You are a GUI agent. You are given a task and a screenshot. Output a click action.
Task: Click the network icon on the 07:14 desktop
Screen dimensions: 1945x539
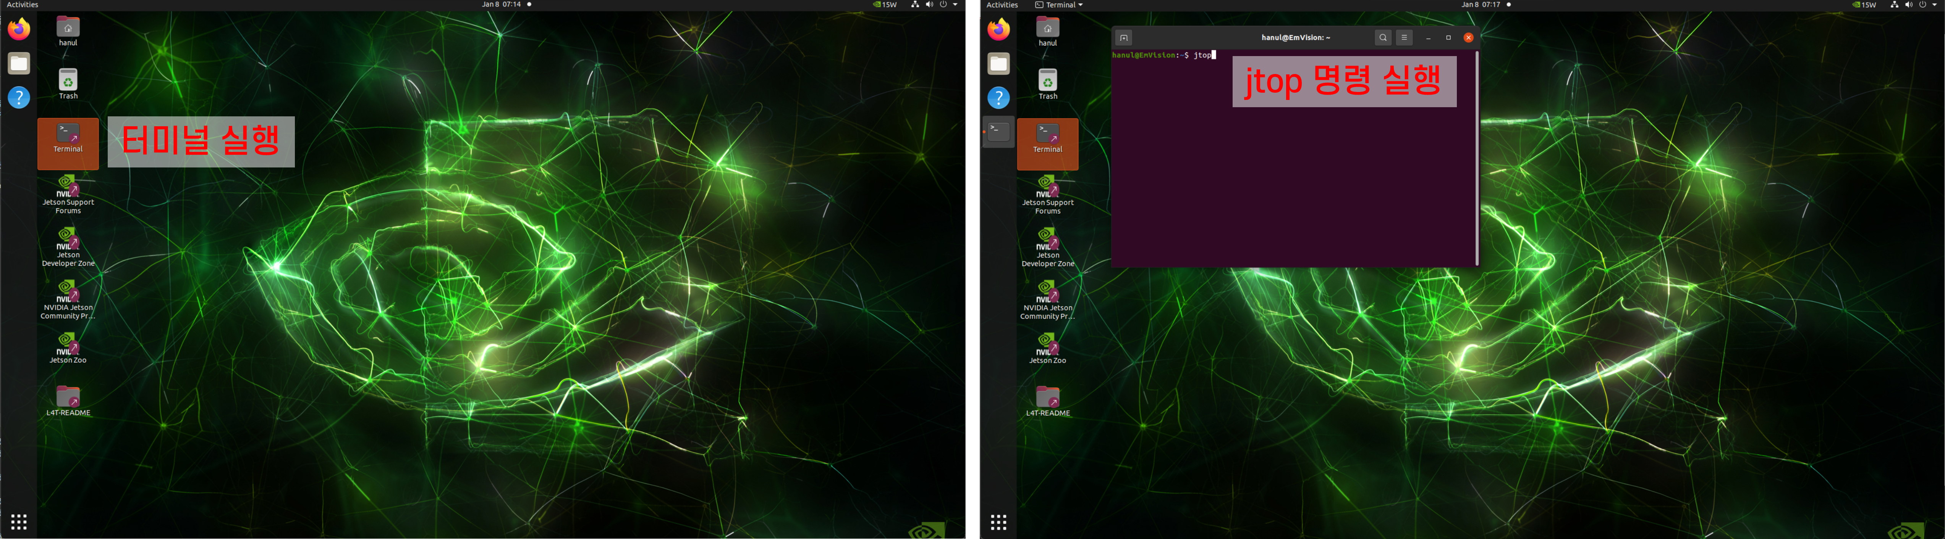[915, 5]
